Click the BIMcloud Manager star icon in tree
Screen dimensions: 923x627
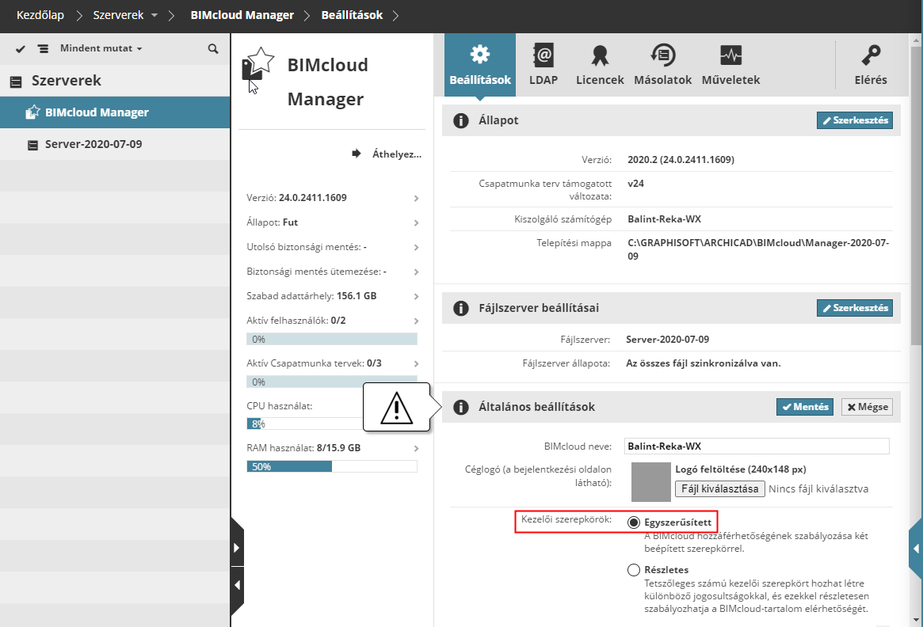tap(33, 112)
